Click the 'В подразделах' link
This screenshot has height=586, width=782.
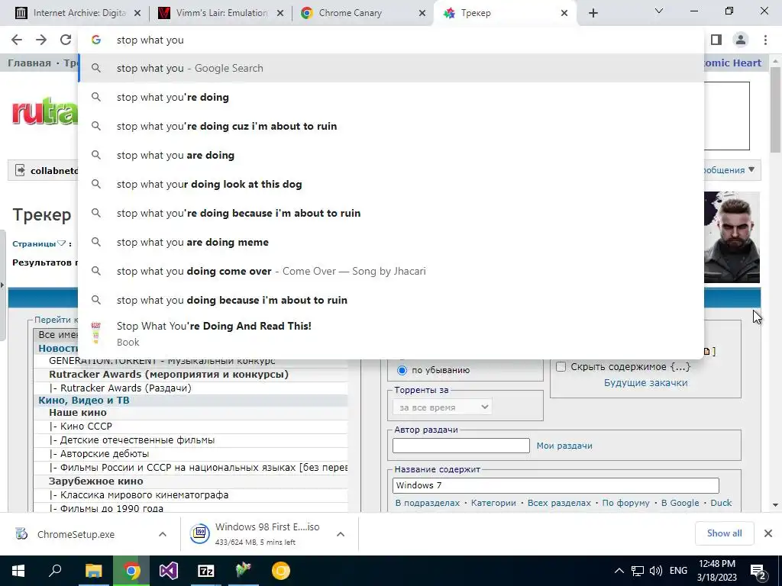coord(428,503)
